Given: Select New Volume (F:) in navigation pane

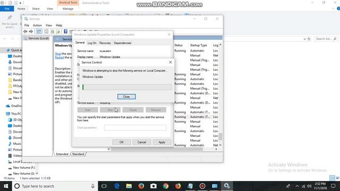Looking at the screenshot, I should [x=22, y=168].
